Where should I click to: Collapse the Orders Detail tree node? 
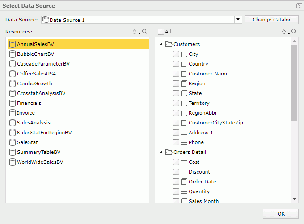click(x=161, y=152)
